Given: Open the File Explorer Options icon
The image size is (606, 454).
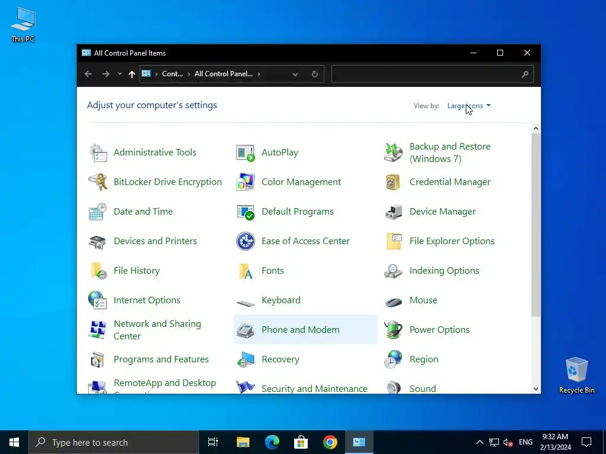Looking at the screenshot, I should 394,241.
